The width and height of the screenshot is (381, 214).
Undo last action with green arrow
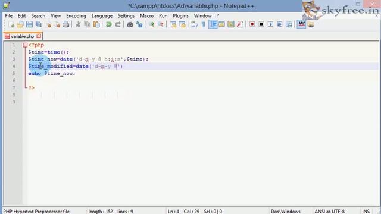pos(108,24)
